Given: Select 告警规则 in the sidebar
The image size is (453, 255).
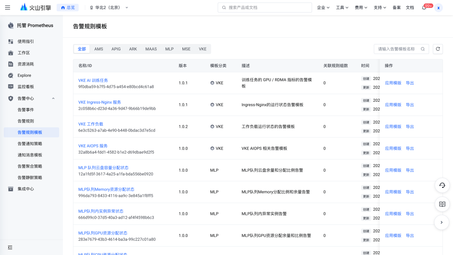Looking at the screenshot, I should (x=26, y=121).
